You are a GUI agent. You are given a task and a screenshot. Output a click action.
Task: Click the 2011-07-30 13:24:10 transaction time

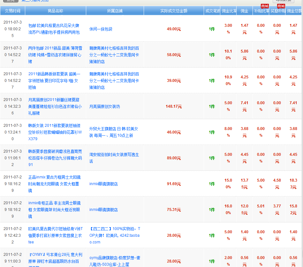pyautogui.click(x=12, y=132)
